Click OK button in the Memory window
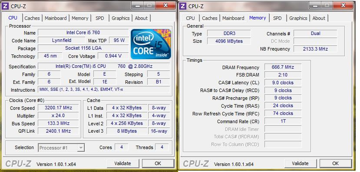 (x=335, y=163)
